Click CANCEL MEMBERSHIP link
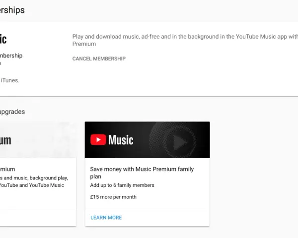 [99, 59]
